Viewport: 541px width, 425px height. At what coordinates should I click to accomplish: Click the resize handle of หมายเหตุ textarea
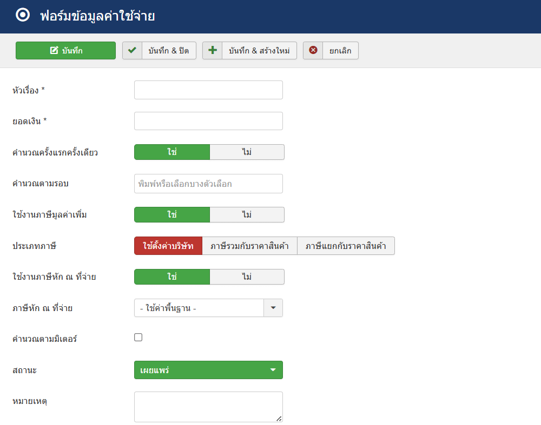coord(279,419)
